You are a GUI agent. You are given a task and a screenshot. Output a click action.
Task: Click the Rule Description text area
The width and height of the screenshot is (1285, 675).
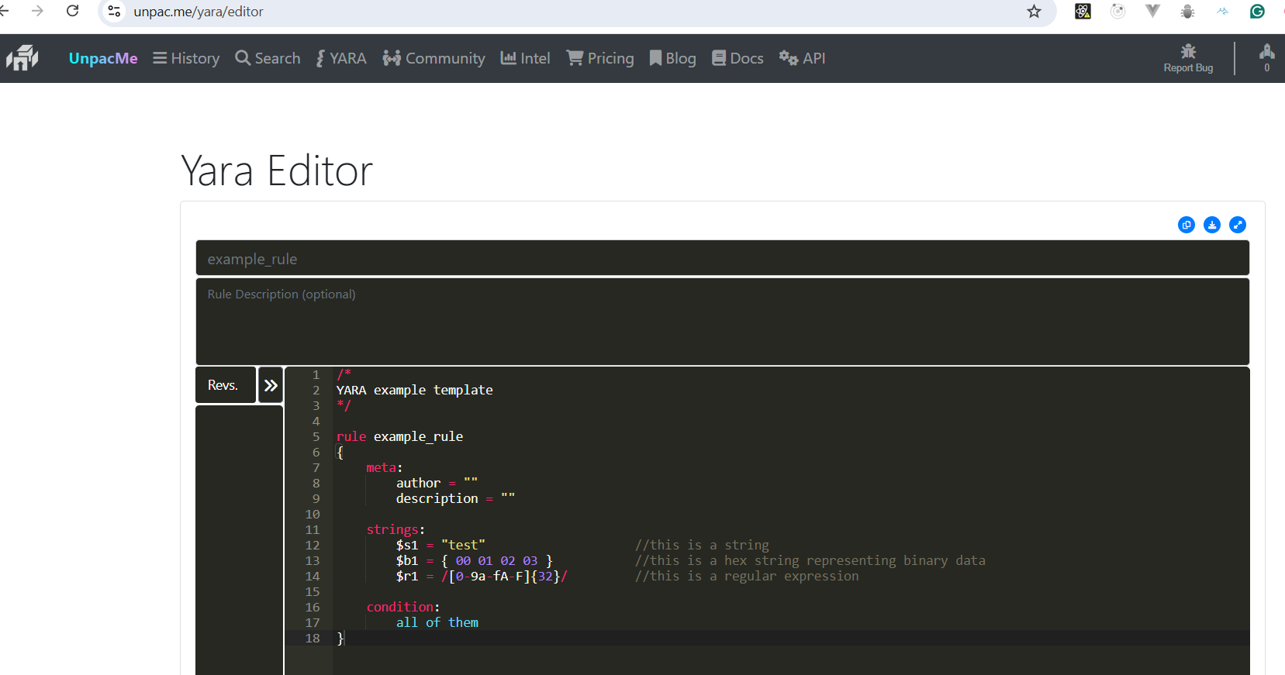(722, 321)
